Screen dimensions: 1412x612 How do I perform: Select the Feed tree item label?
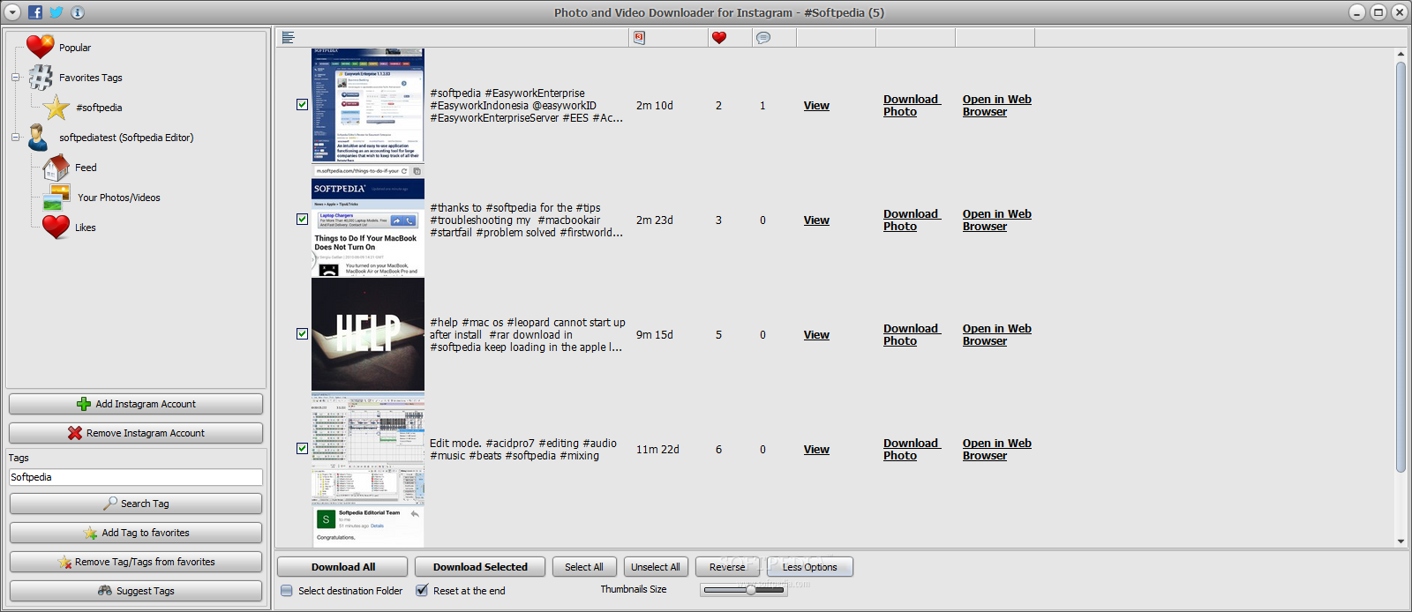click(86, 168)
